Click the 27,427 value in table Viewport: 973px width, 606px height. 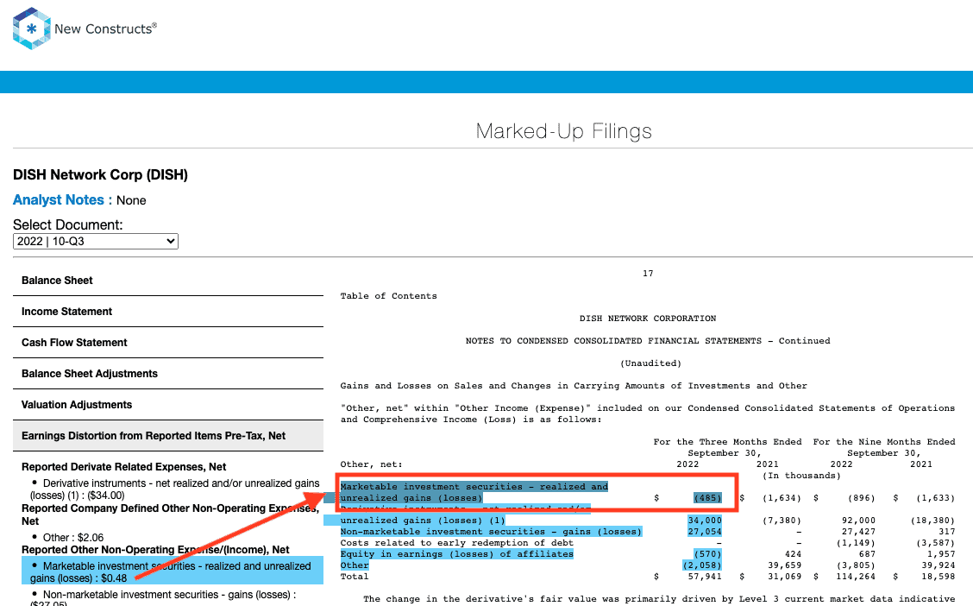pos(859,532)
